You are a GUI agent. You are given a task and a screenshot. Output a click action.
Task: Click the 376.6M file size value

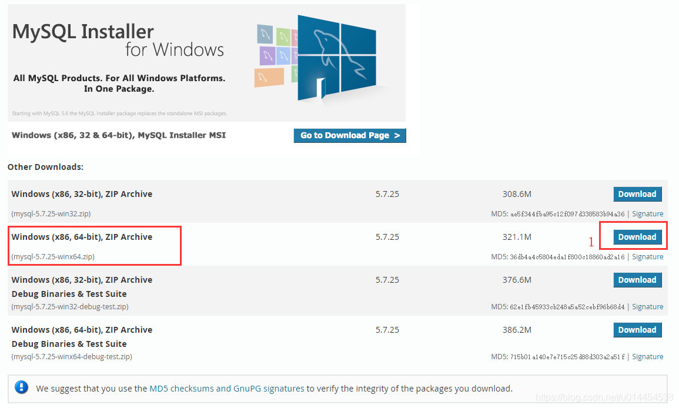coord(517,280)
